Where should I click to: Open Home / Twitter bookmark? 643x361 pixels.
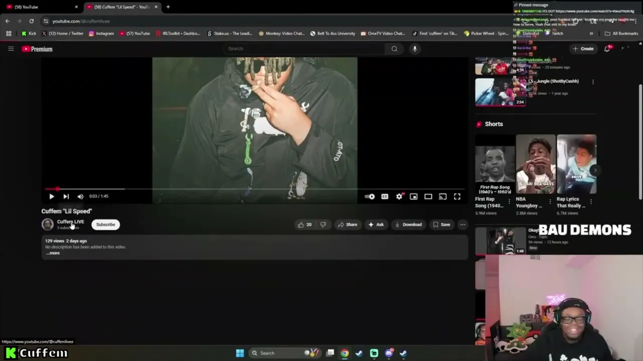coord(63,34)
